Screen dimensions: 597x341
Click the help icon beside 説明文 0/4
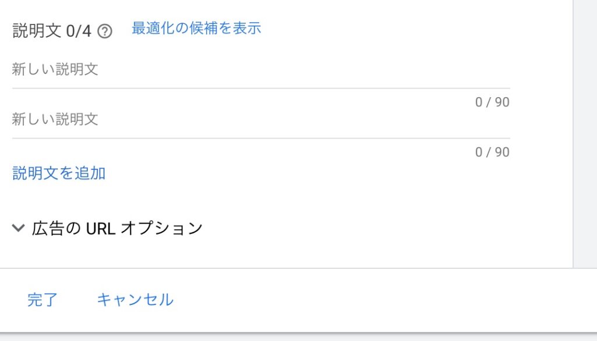point(105,31)
